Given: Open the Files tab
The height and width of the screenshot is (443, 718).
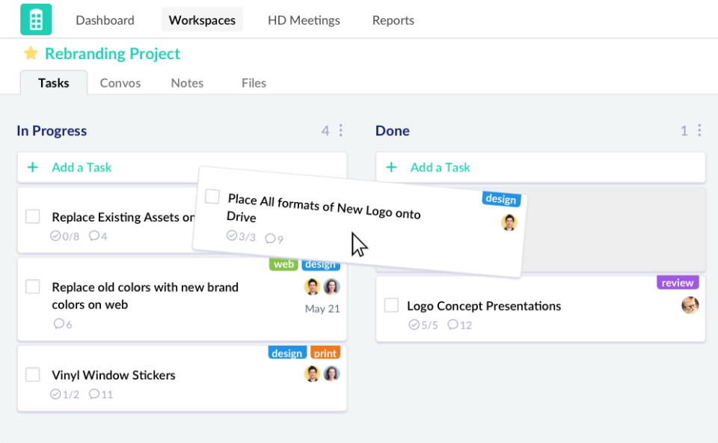Looking at the screenshot, I should 254,83.
